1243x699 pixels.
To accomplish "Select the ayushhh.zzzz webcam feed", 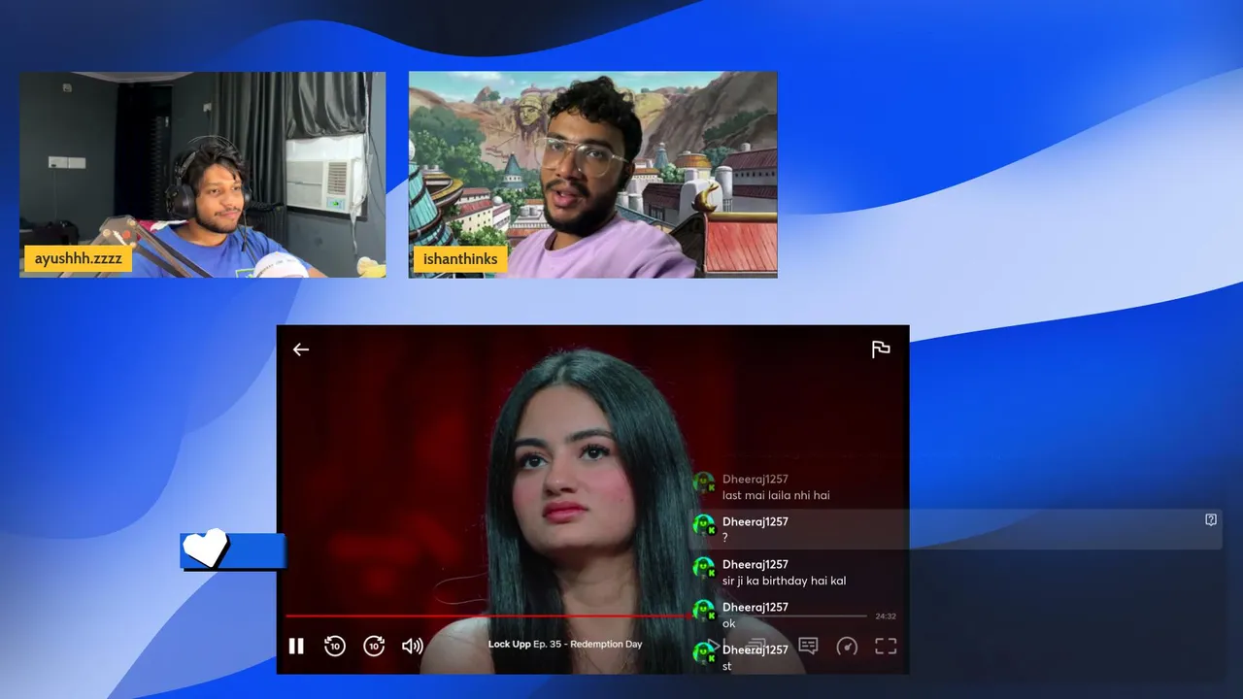I will [202, 175].
